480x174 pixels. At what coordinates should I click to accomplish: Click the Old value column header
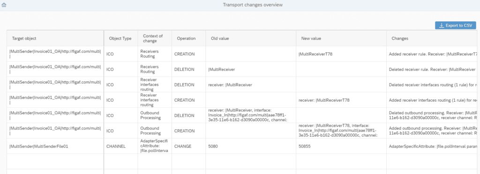pyautogui.click(x=251, y=38)
